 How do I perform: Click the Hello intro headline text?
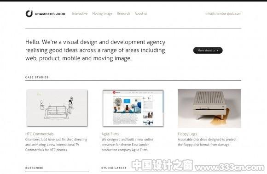click(x=95, y=50)
